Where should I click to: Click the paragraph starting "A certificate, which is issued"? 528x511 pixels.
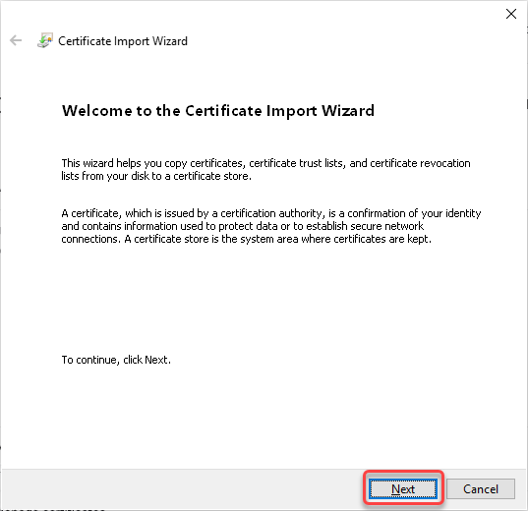pos(271,226)
